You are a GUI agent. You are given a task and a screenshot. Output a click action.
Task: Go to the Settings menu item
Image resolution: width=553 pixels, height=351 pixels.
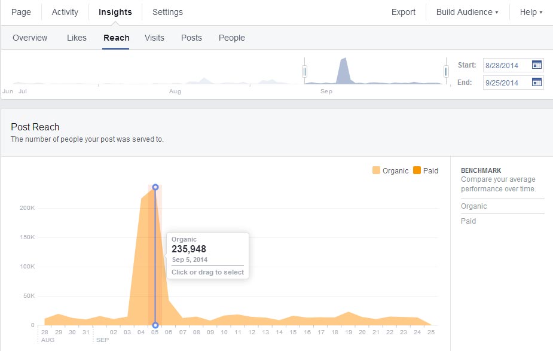point(167,12)
